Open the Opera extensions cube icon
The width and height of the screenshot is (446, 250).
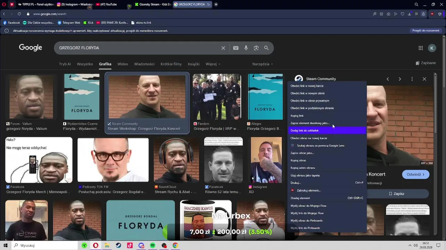tap(440, 14)
